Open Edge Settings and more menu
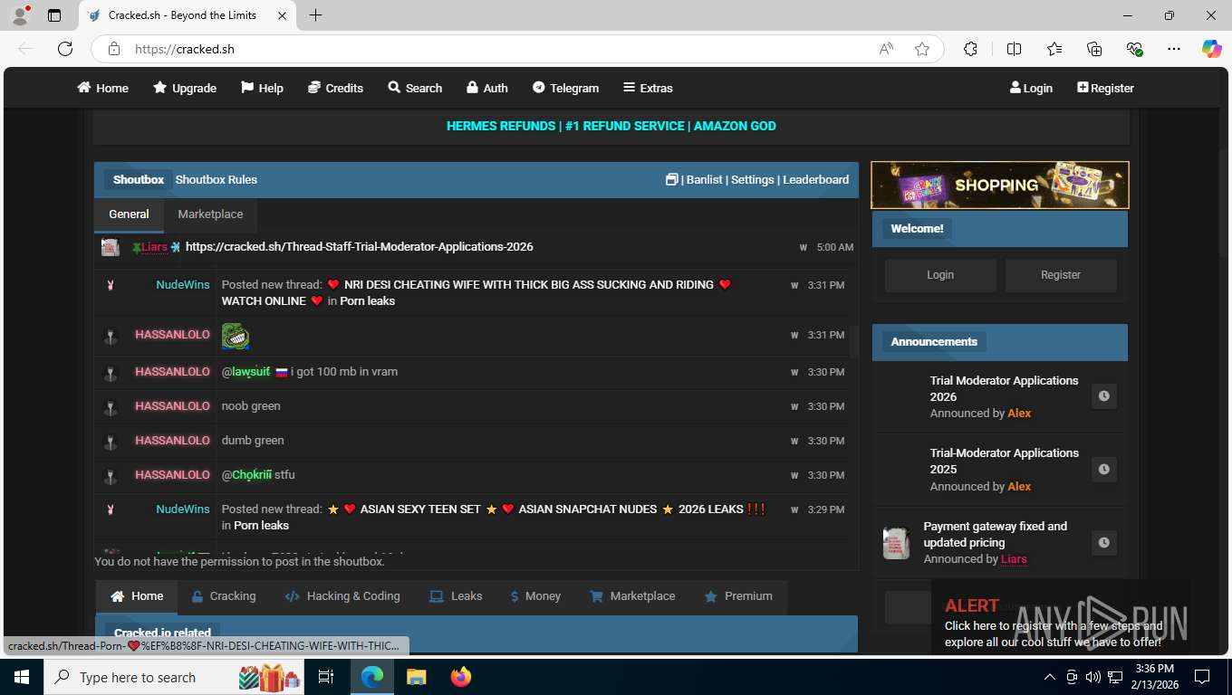1232x695 pixels. coord(1174,49)
